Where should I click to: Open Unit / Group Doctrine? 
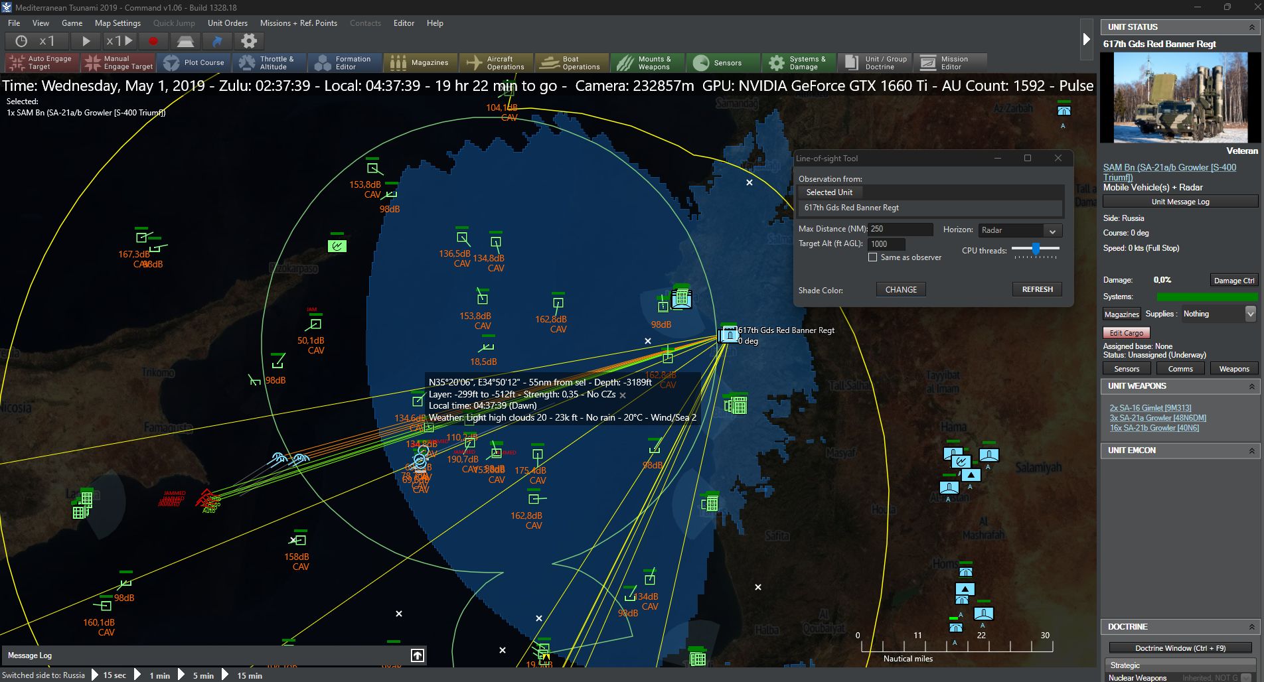click(x=874, y=62)
